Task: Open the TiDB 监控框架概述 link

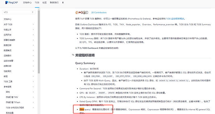Action: pos(175,19)
